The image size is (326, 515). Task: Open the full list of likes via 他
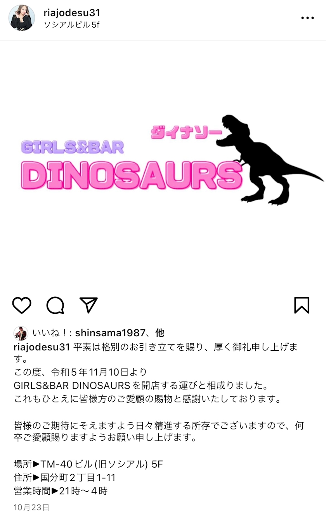coord(160,333)
